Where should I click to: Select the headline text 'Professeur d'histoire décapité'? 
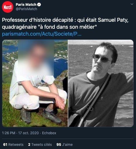tap(37, 20)
